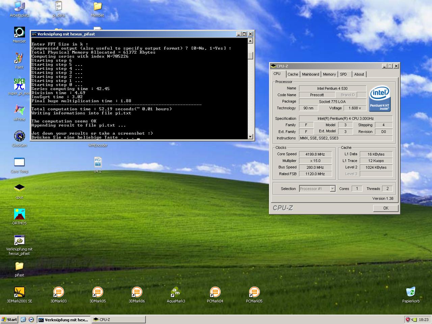432x324 pixels.
Task: Open the pifast folder icon
Action: tap(19, 266)
